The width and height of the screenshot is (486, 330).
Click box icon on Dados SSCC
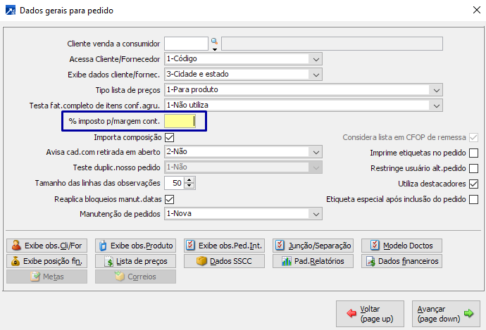click(x=201, y=261)
